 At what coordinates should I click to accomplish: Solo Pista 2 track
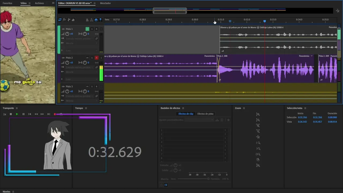[92, 58]
